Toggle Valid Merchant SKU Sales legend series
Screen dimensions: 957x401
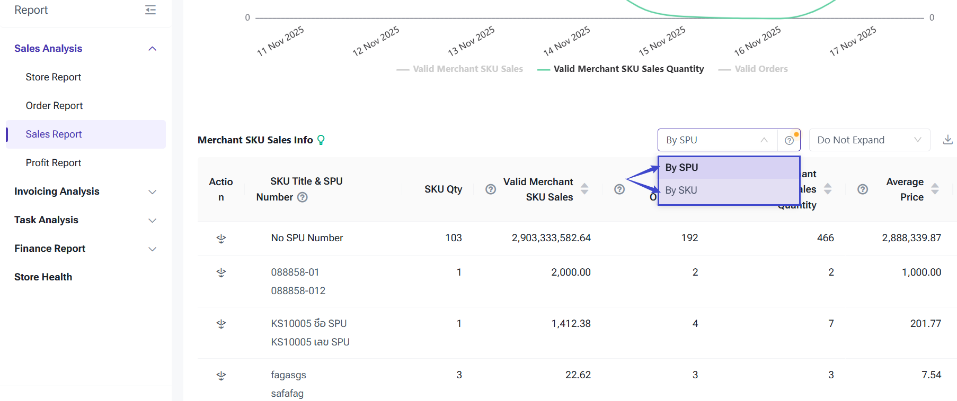[460, 69]
